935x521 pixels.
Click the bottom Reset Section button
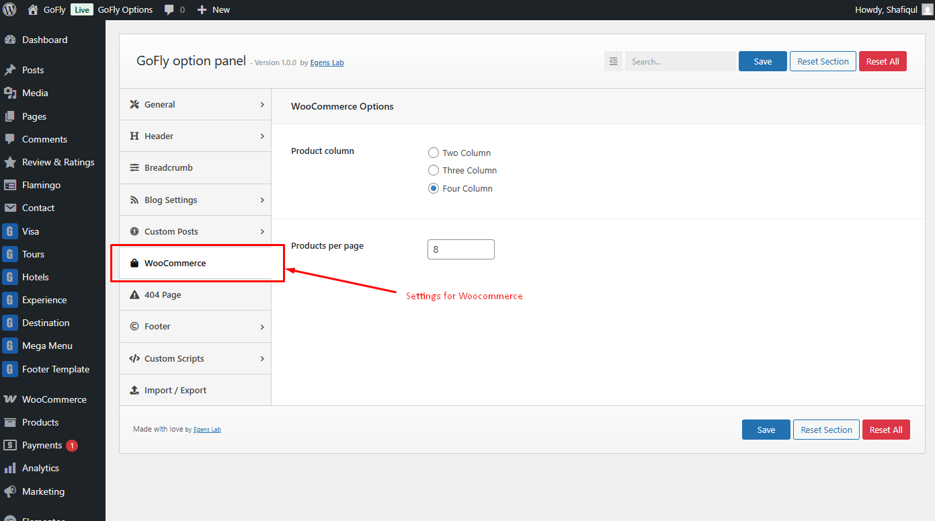tap(827, 430)
